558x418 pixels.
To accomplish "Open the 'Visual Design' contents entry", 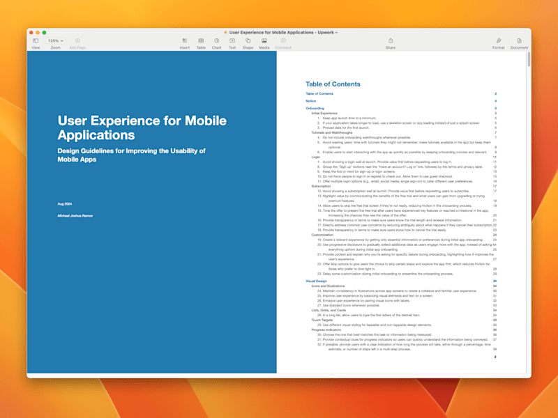I will 317,281.
